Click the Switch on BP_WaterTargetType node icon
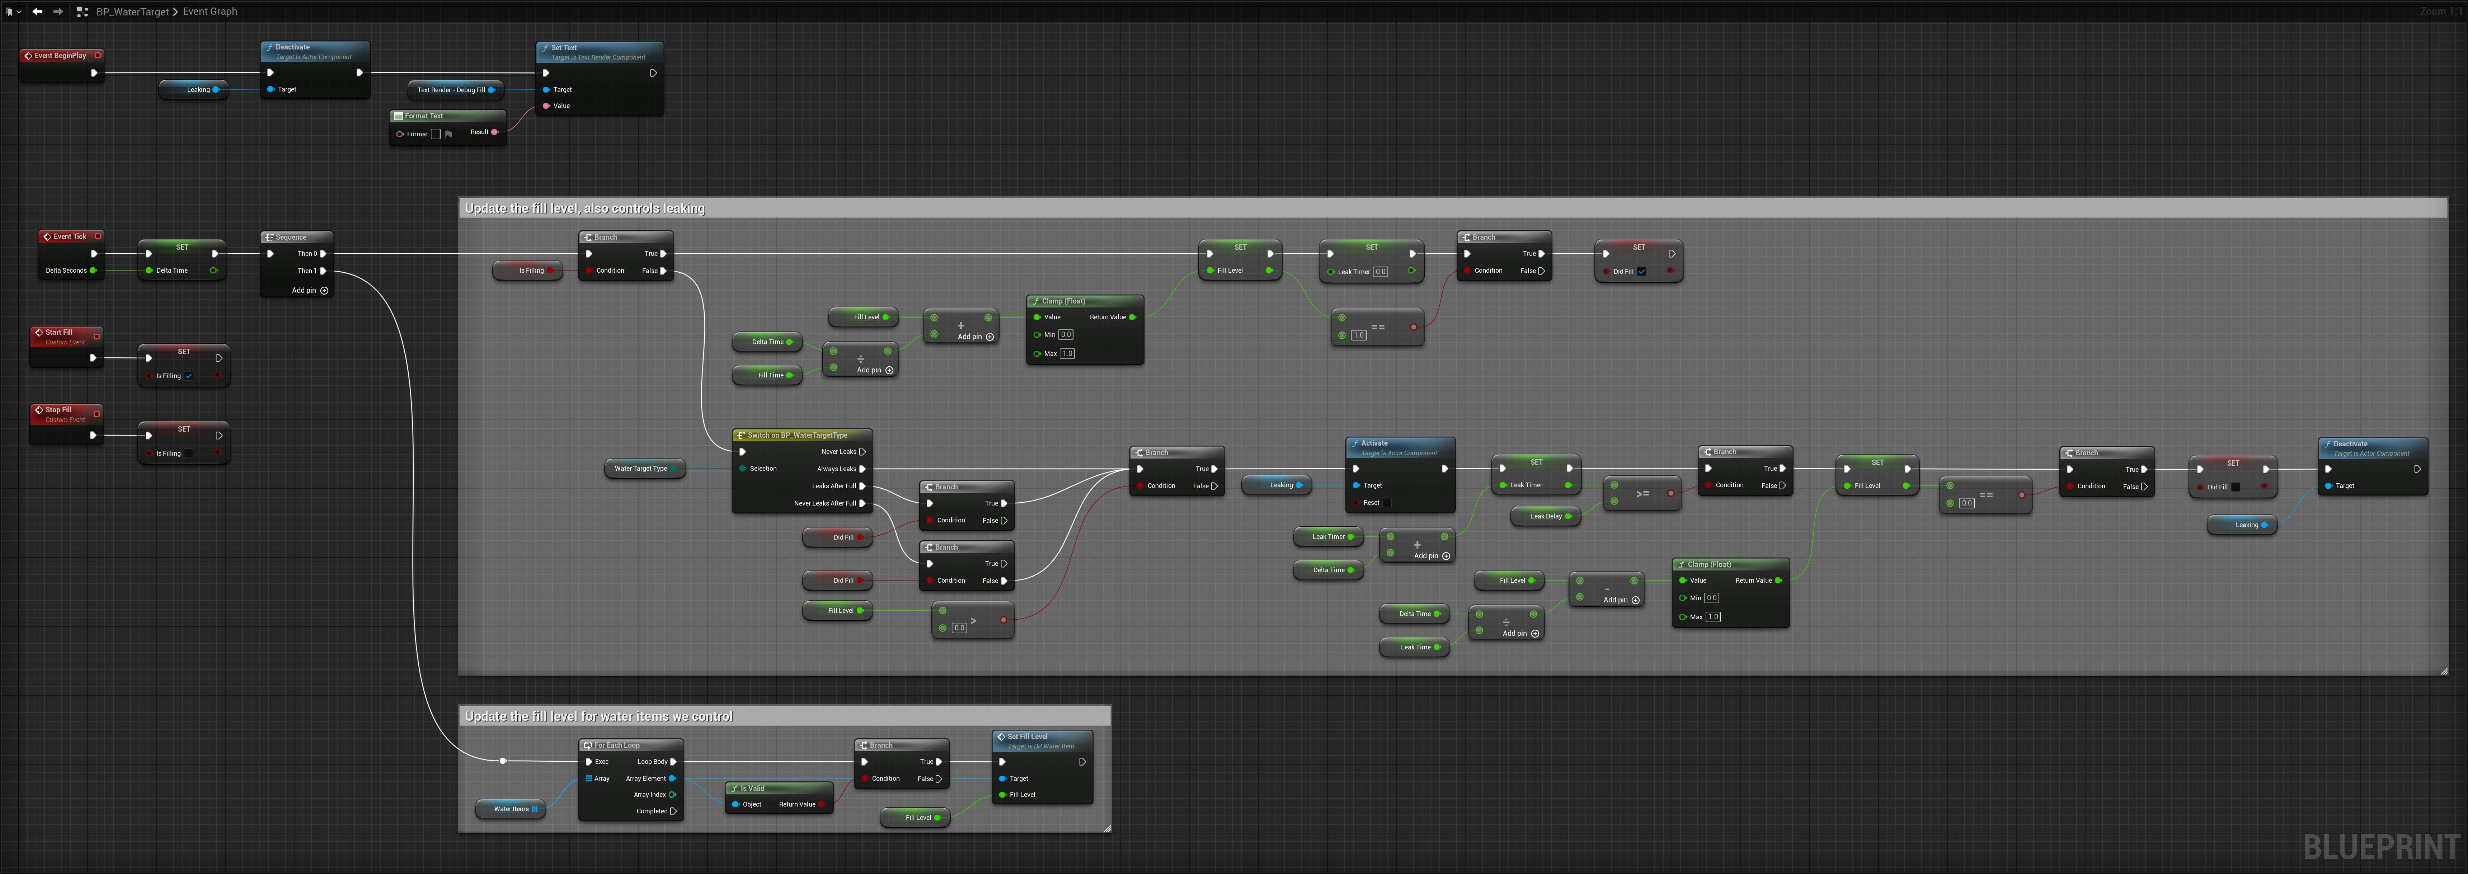The image size is (2468, 874). click(741, 436)
